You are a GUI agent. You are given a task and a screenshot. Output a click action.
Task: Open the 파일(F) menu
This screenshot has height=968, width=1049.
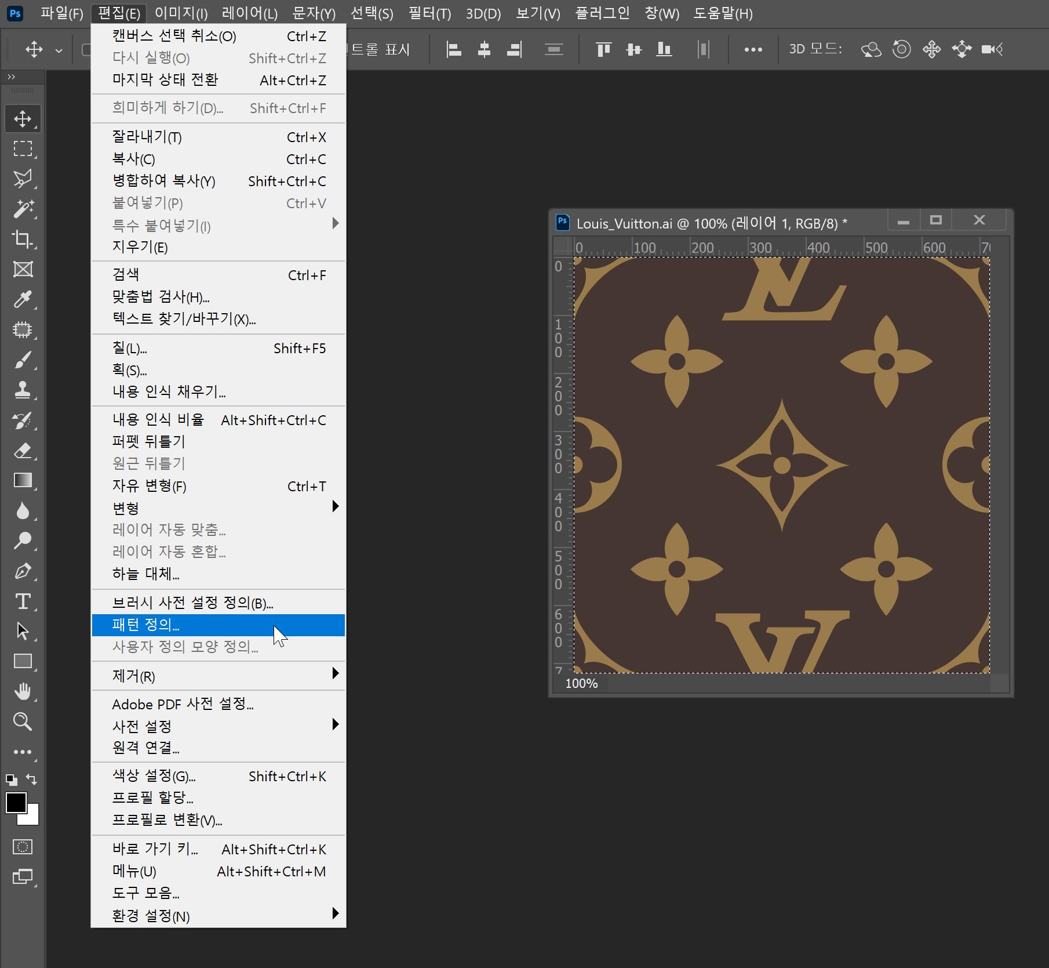tap(62, 13)
